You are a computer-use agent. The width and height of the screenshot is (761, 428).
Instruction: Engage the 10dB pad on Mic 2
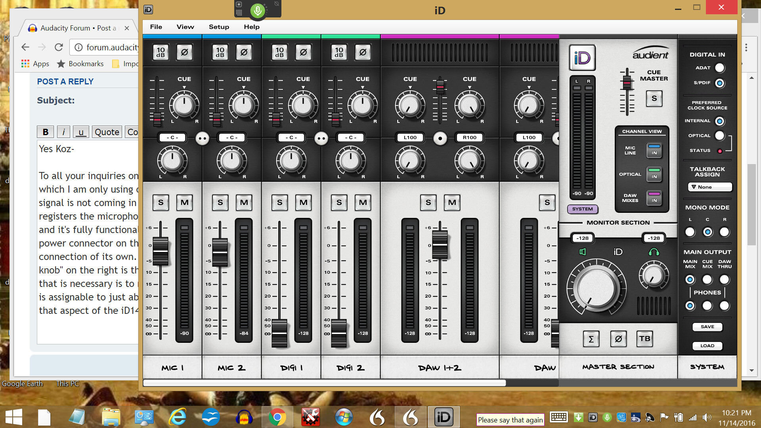pyautogui.click(x=220, y=52)
